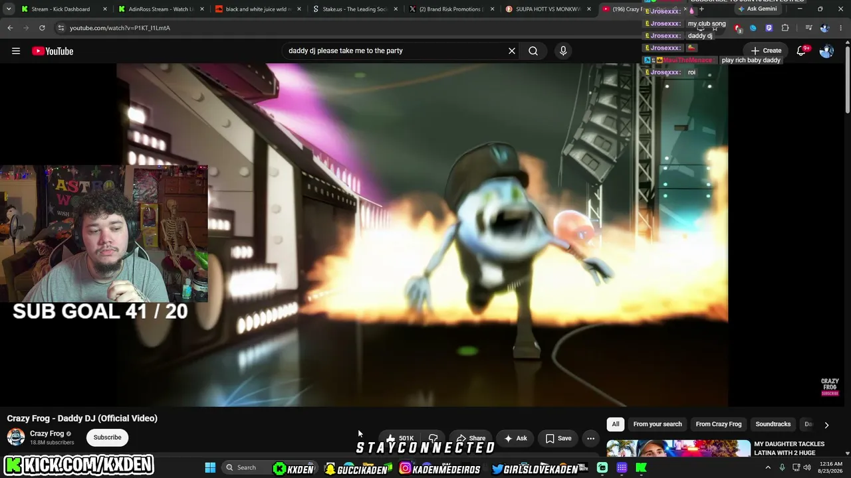The width and height of the screenshot is (851, 478).
Task: Open the YouTube account avatar menu
Action: (x=826, y=51)
